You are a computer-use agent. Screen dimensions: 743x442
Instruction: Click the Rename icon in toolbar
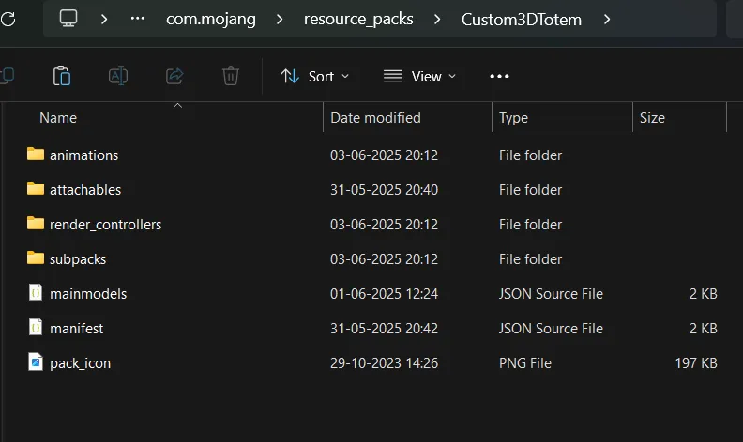(118, 76)
